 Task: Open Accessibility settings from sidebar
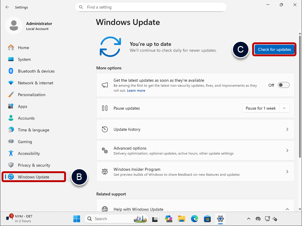tap(29, 153)
